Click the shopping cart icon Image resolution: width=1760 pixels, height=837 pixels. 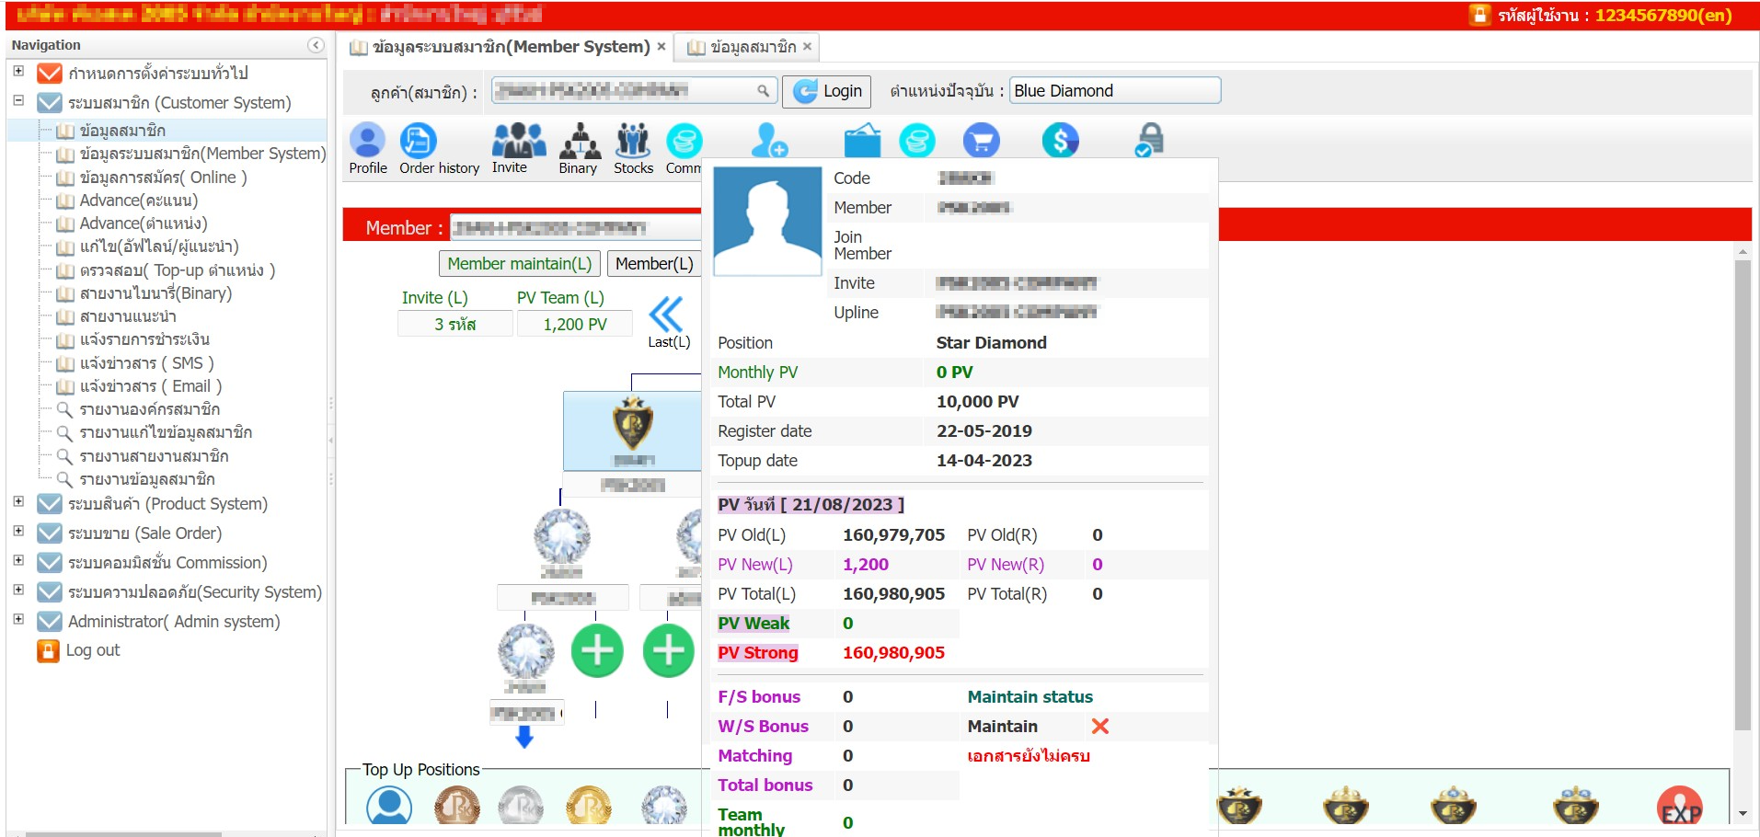pyautogui.click(x=981, y=142)
